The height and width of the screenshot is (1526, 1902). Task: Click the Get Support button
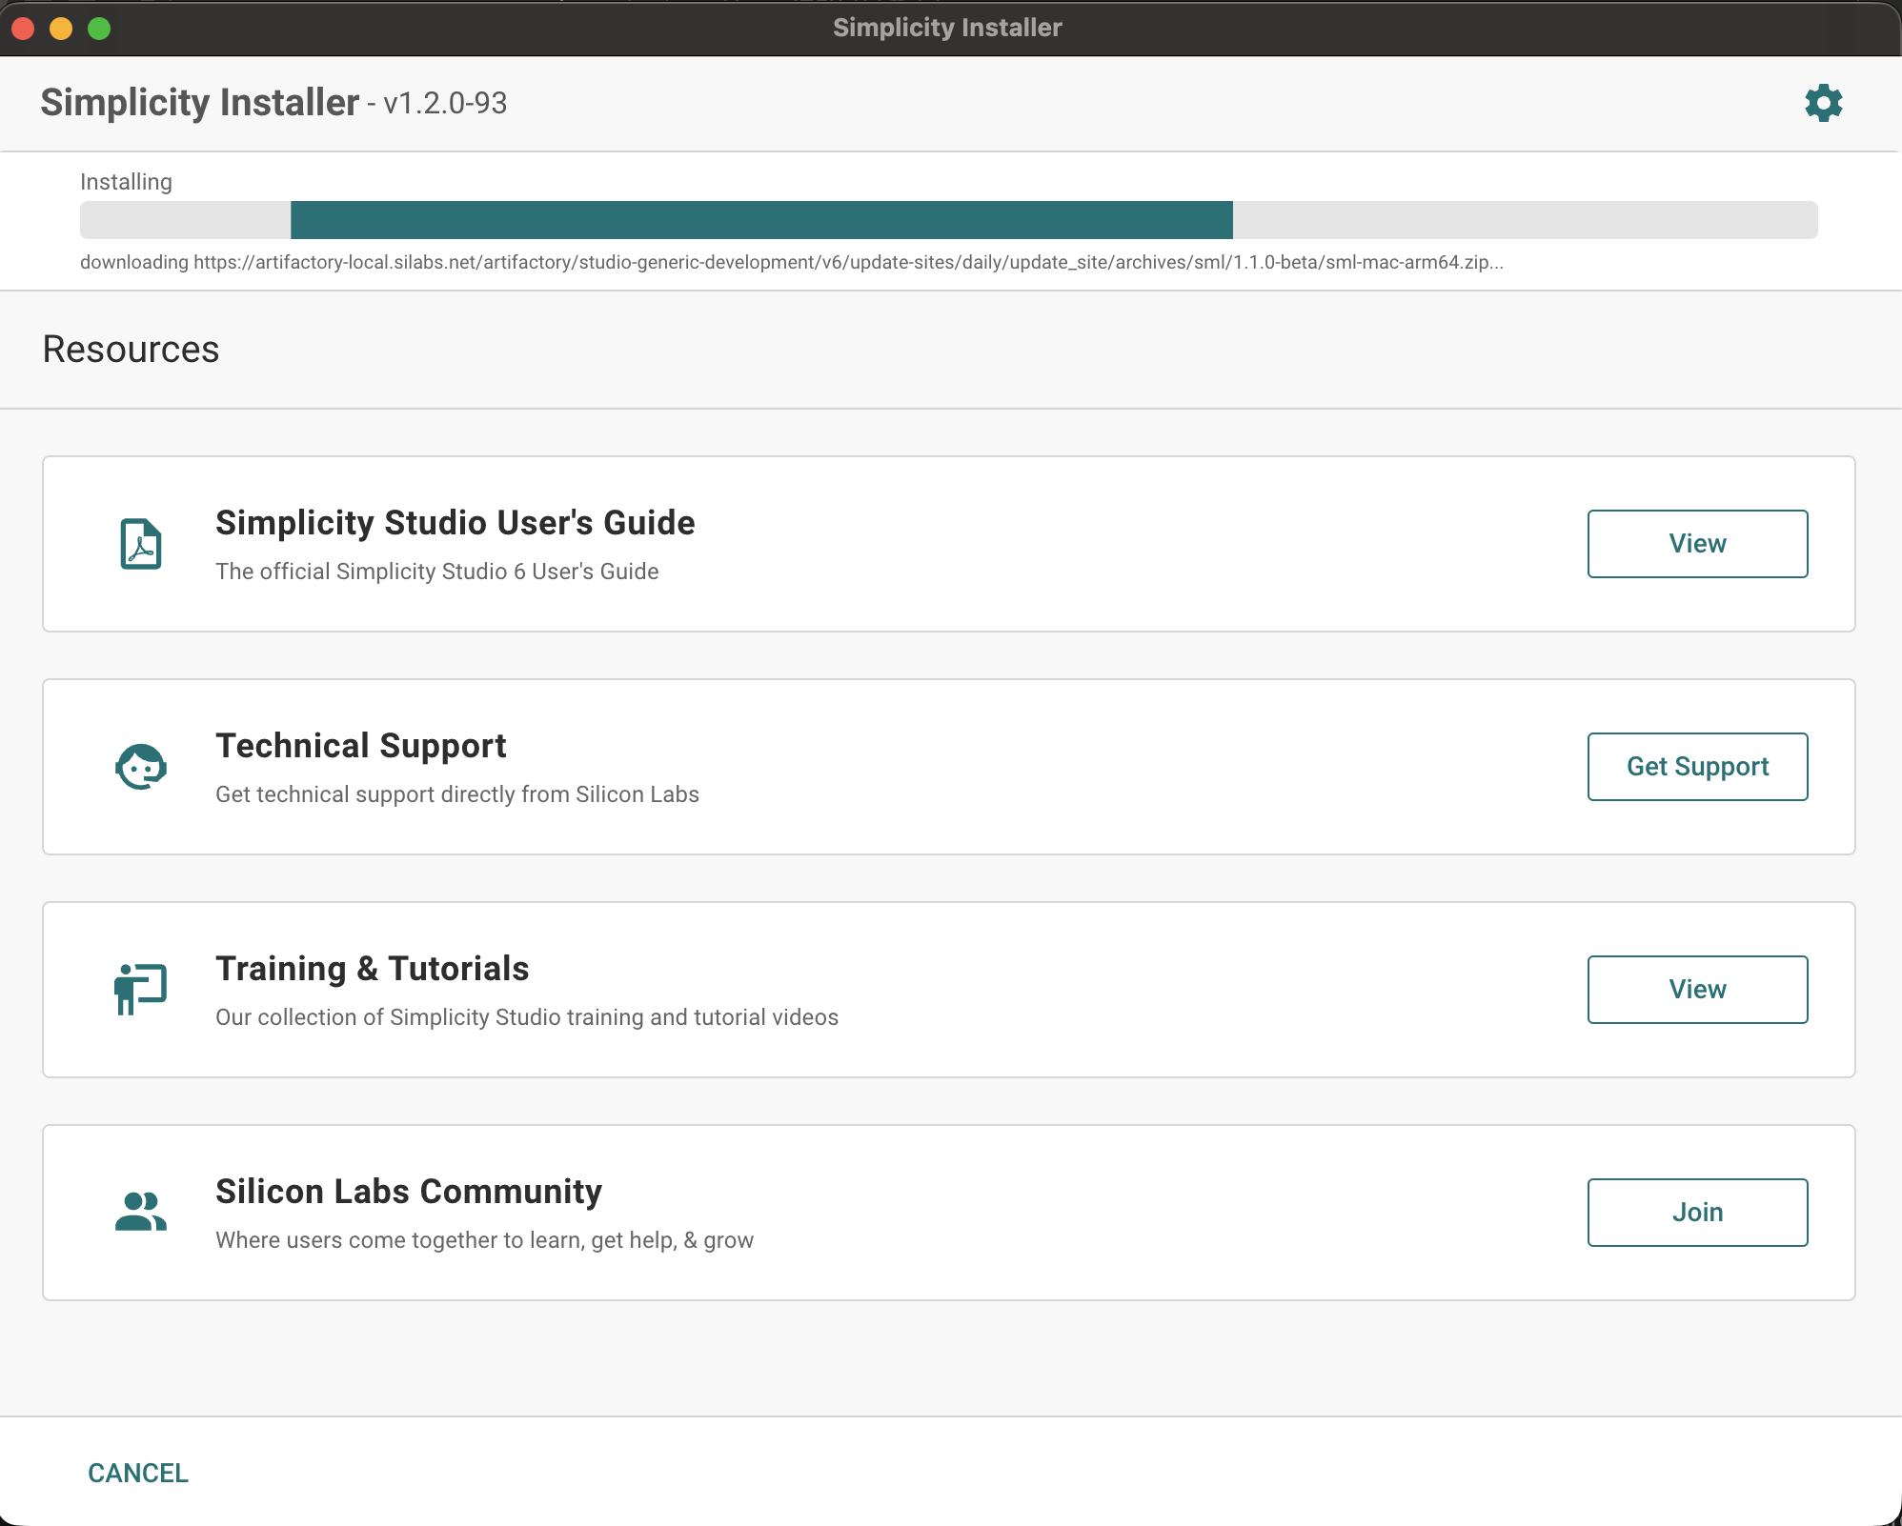(1697, 767)
